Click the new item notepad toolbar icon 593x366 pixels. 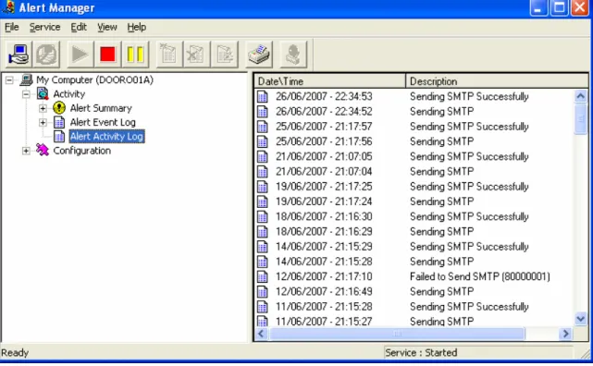click(x=168, y=55)
